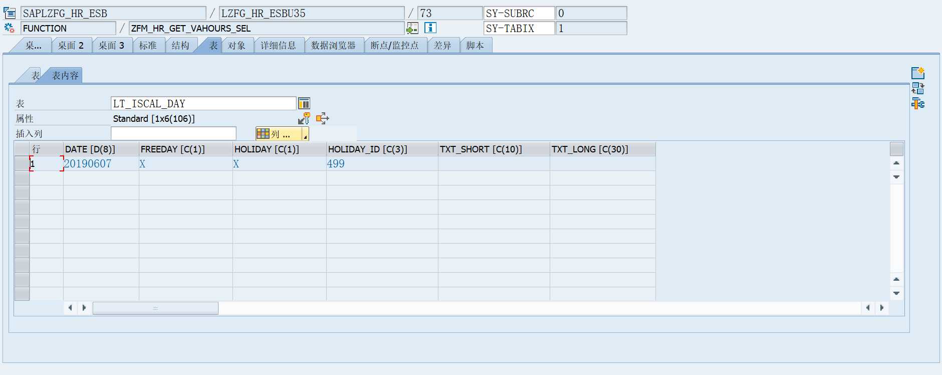Image resolution: width=942 pixels, height=375 pixels.
Task: Click the TXT_LONG [C(30)] column header
Action: [x=603, y=149]
